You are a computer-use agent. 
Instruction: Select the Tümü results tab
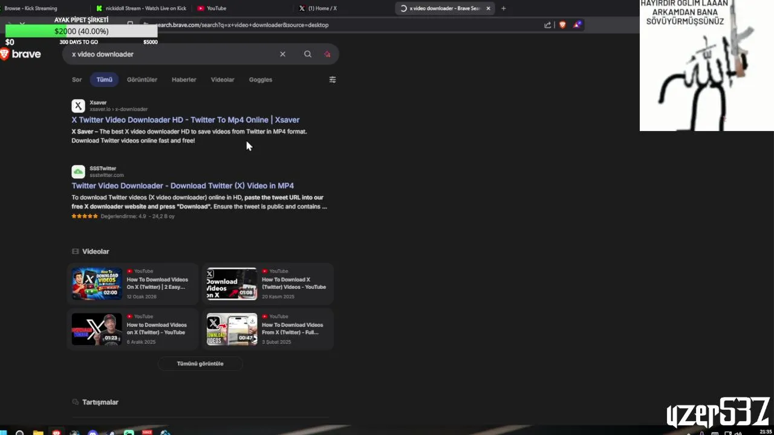point(104,80)
